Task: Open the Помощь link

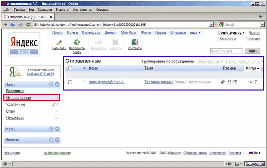Action: 253,38
